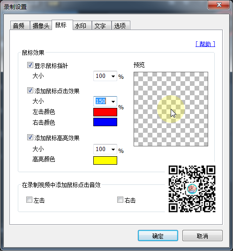Click the QR code image
The height and width of the screenshot is (251, 233).
[192, 189]
